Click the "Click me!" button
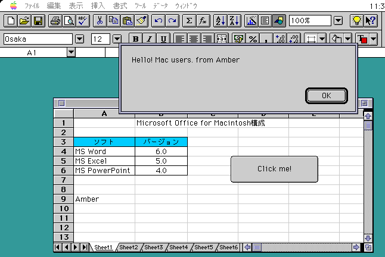 click(x=274, y=169)
